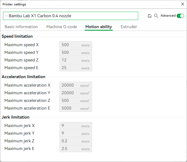Save the printer preset using the disk icon
The width and height of the screenshot is (187, 162).
pos(150,16)
